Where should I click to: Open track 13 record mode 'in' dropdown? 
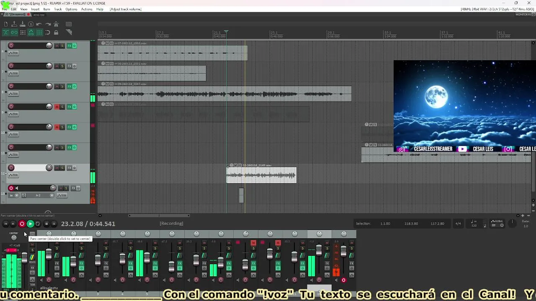point(14,195)
